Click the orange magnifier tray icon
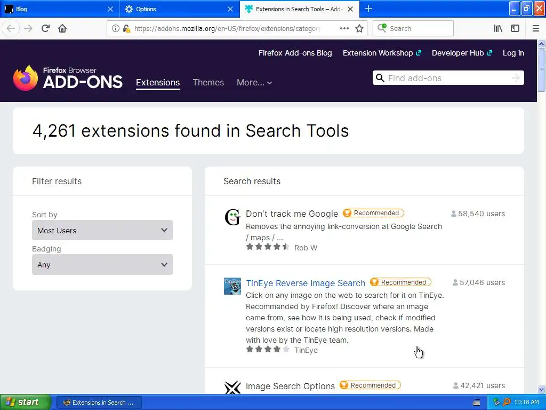The width and height of the screenshot is (546, 410). [507, 402]
